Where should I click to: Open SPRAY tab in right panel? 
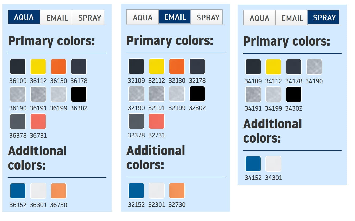(324, 18)
